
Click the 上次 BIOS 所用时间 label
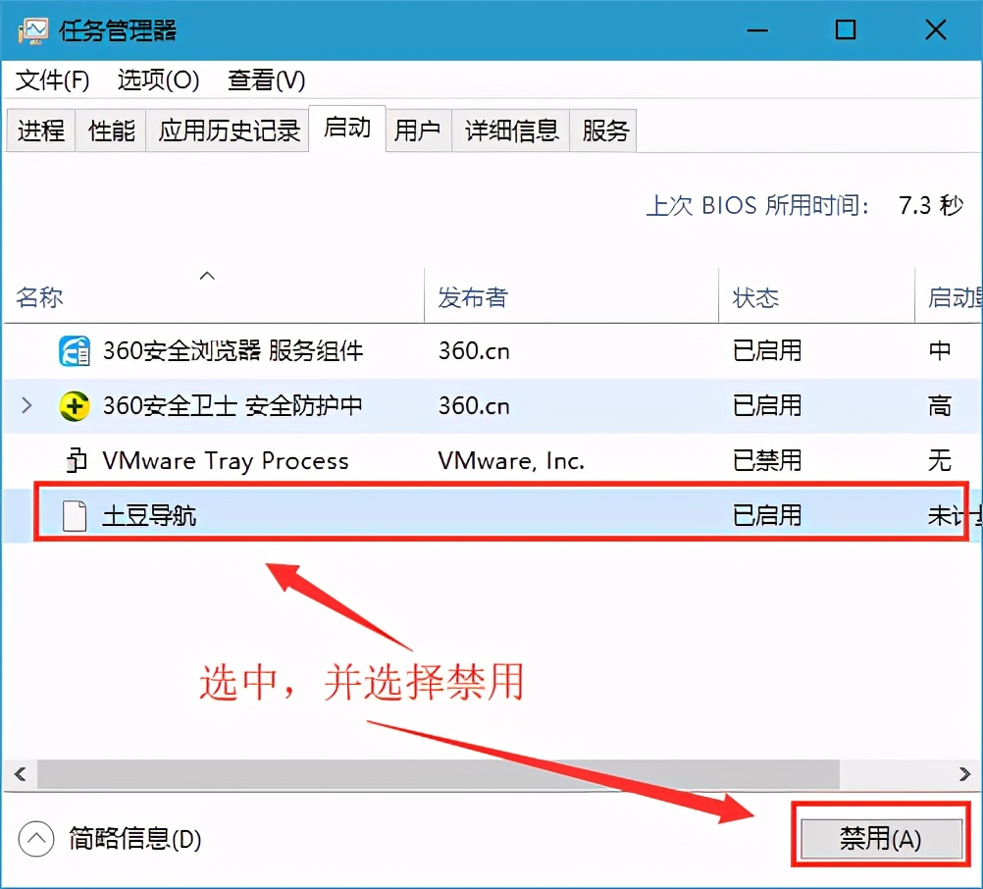click(x=758, y=205)
